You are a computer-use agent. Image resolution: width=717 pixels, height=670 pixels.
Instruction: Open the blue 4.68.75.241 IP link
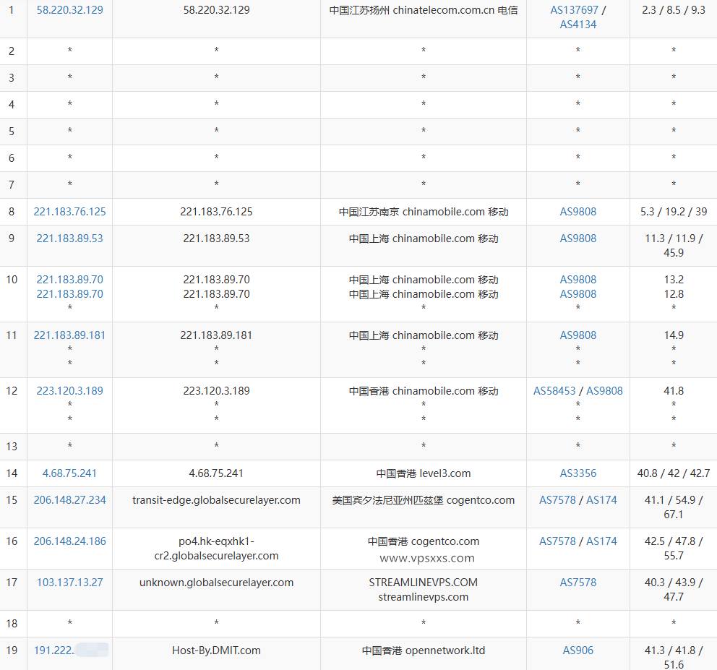click(69, 473)
